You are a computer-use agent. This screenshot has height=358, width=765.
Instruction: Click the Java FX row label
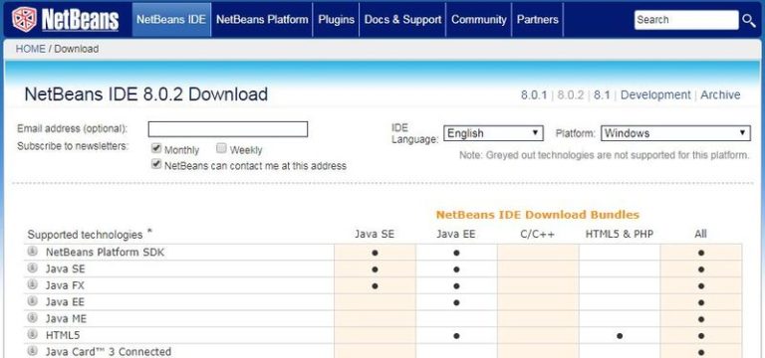(65, 285)
